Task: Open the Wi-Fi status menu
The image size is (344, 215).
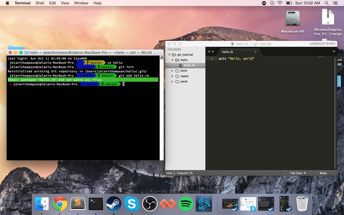Action: (280, 3)
